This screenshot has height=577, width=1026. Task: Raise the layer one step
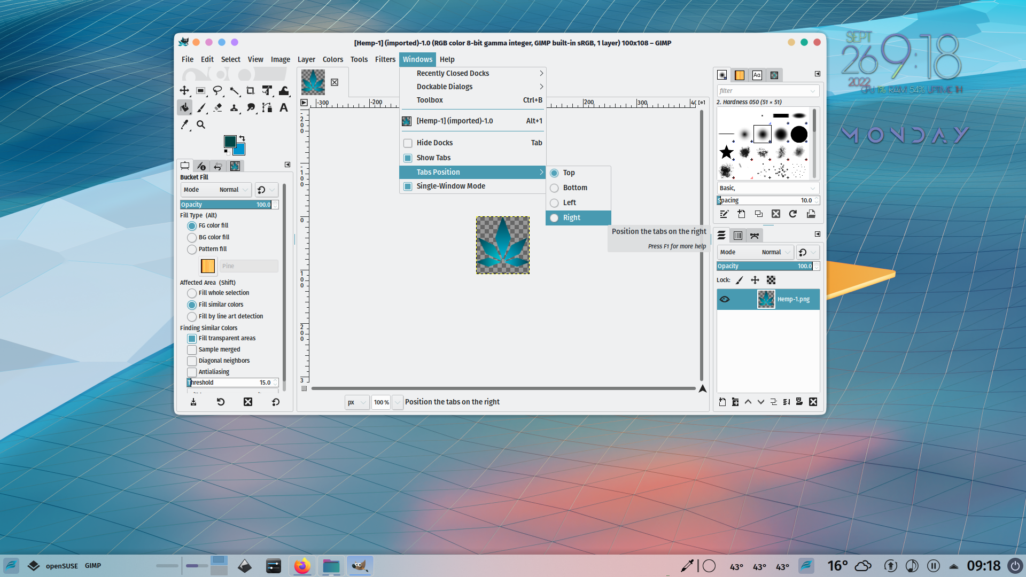pos(748,402)
